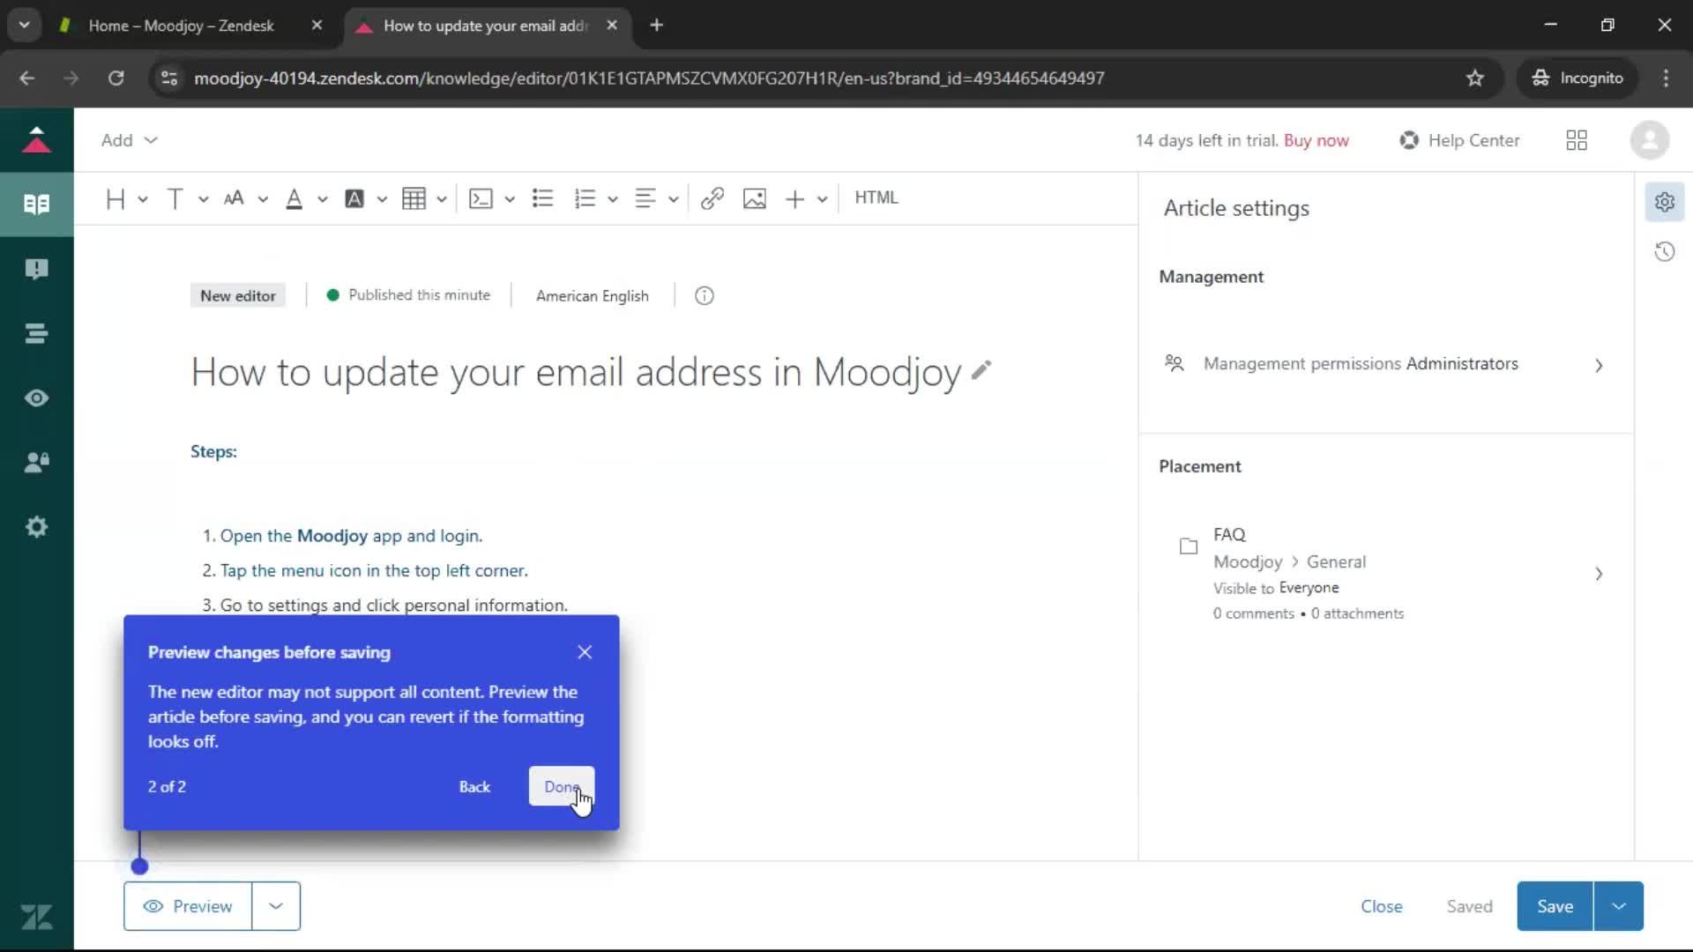The height and width of the screenshot is (952, 1693).
Task: Insert a hyperlink
Action: 712,199
